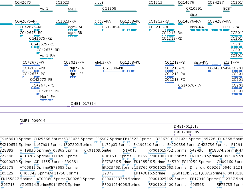
Task: Select the CG2023-RA transcript label
Action: coord(66,21)
